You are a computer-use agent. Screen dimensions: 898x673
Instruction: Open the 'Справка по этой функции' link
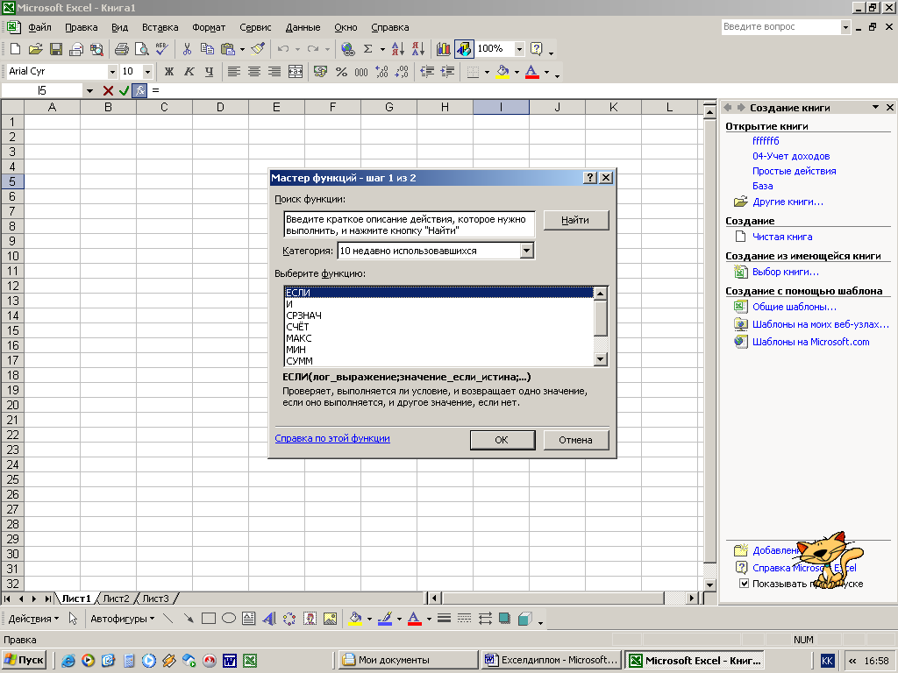[332, 438]
